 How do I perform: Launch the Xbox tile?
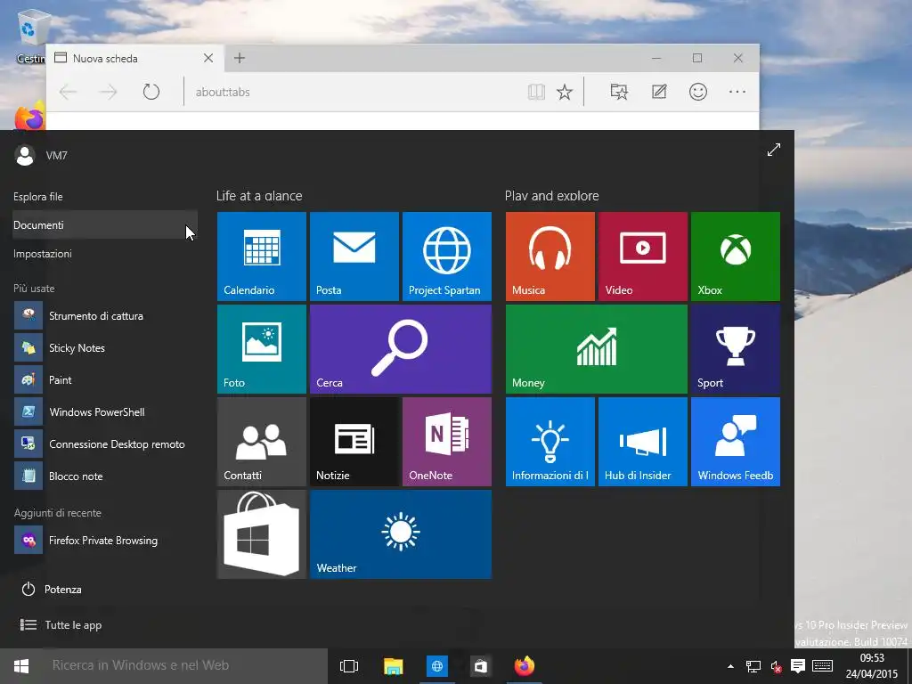tap(735, 256)
